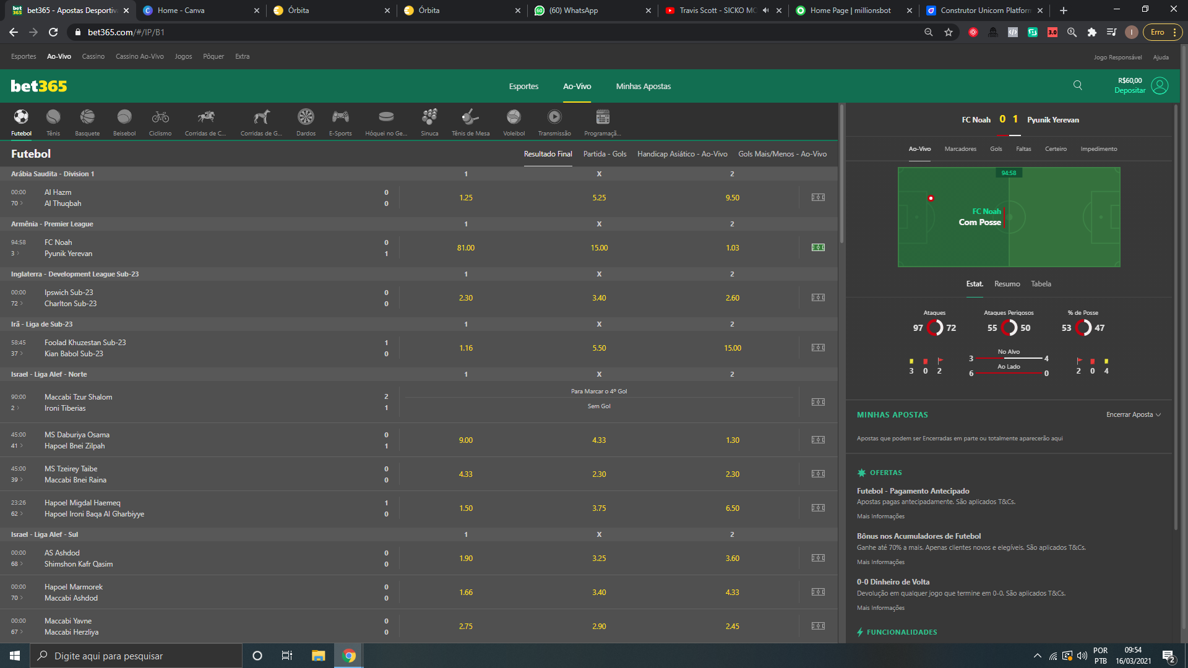Viewport: 1188px width, 668px height.
Task: Switch to the WhatsApp browser tab
Action: pyautogui.click(x=593, y=11)
